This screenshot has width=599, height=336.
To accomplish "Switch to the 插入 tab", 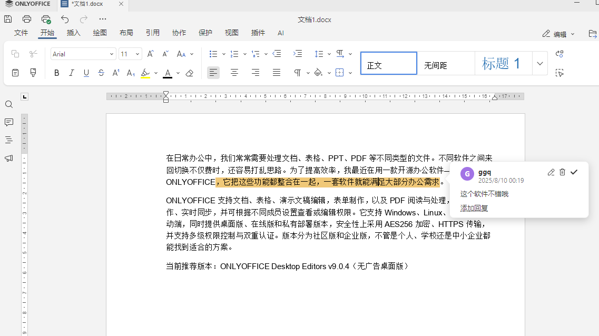I will point(73,33).
